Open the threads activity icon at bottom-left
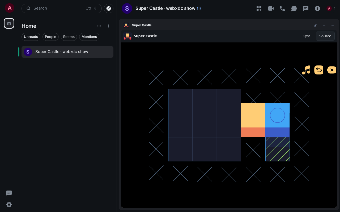Screen dimensions: 340x212 point(9,193)
